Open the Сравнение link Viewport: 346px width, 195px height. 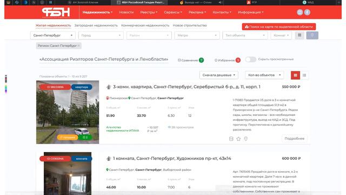188,60
